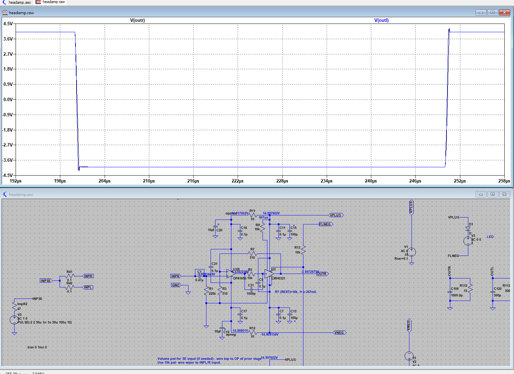Click the schematic icon in headamp.asc title bar
Viewport: 514px width, 374px height.
click(5, 195)
